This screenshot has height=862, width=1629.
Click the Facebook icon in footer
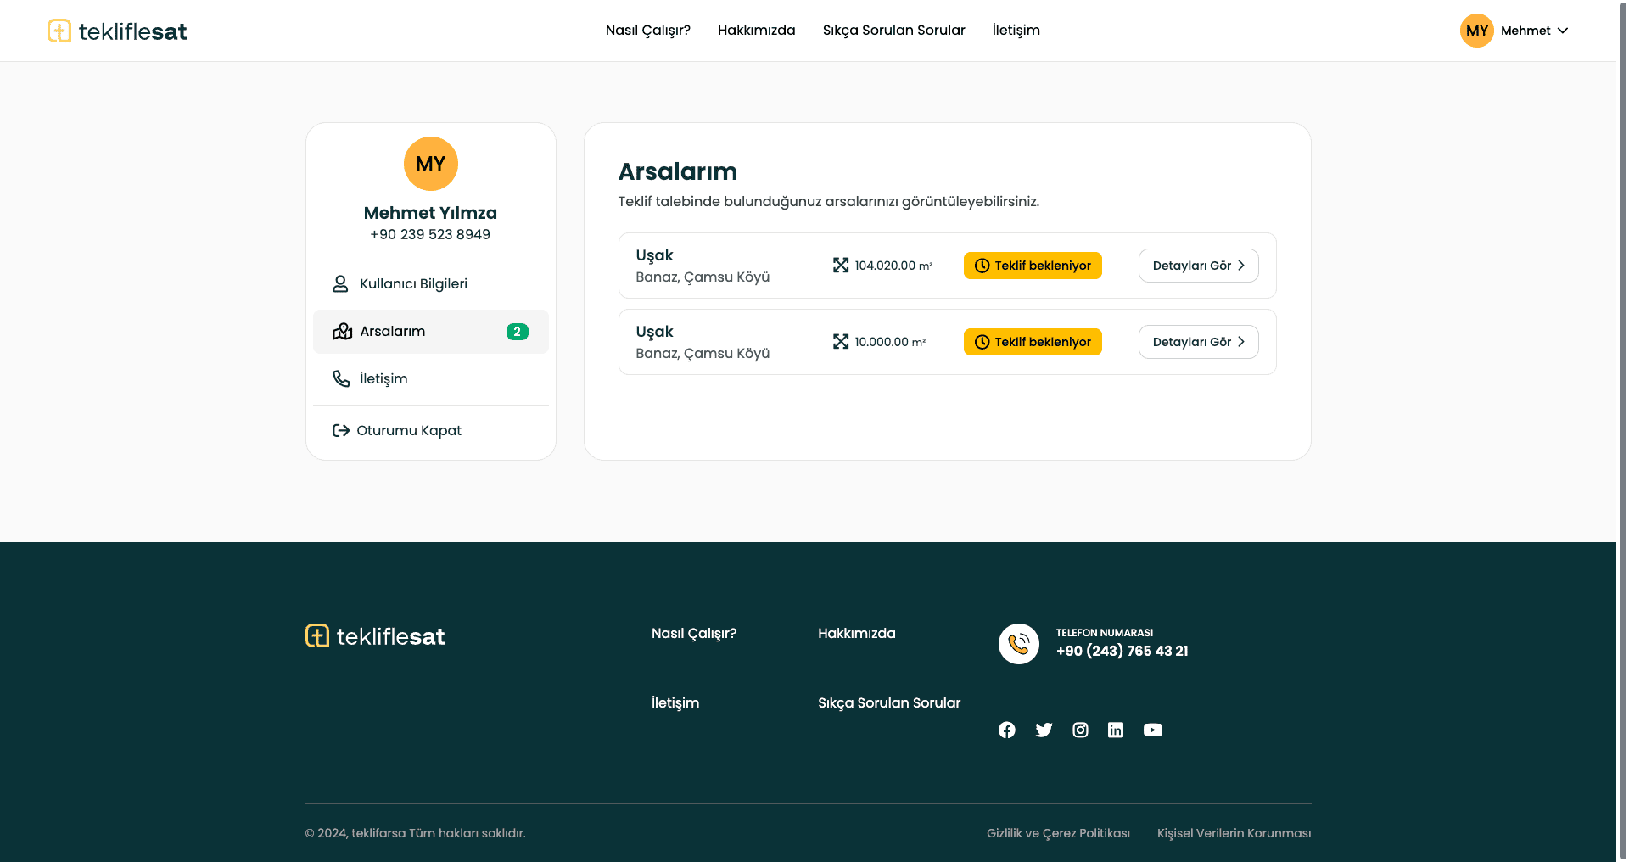[x=1006, y=730]
